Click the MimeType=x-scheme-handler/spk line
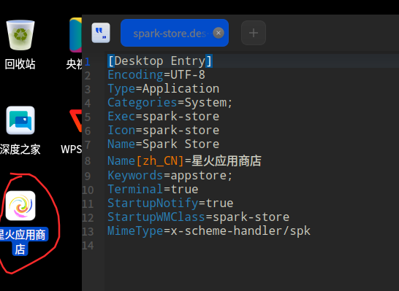Viewport: 399px width, 291px height. click(209, 230)
